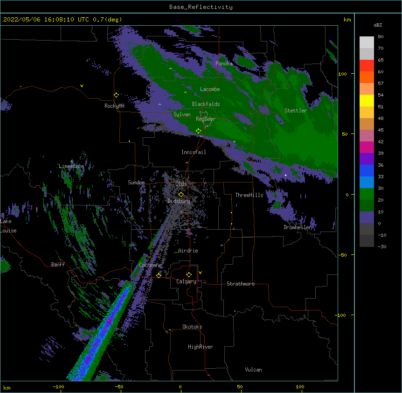
Task: Select the bright green 30-20 dBZ swatch
Action: pos(367,194)
